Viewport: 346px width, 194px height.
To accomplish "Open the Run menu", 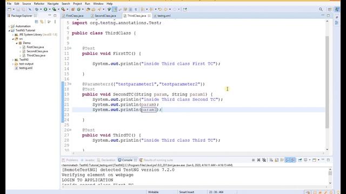I will coord(88,4).
